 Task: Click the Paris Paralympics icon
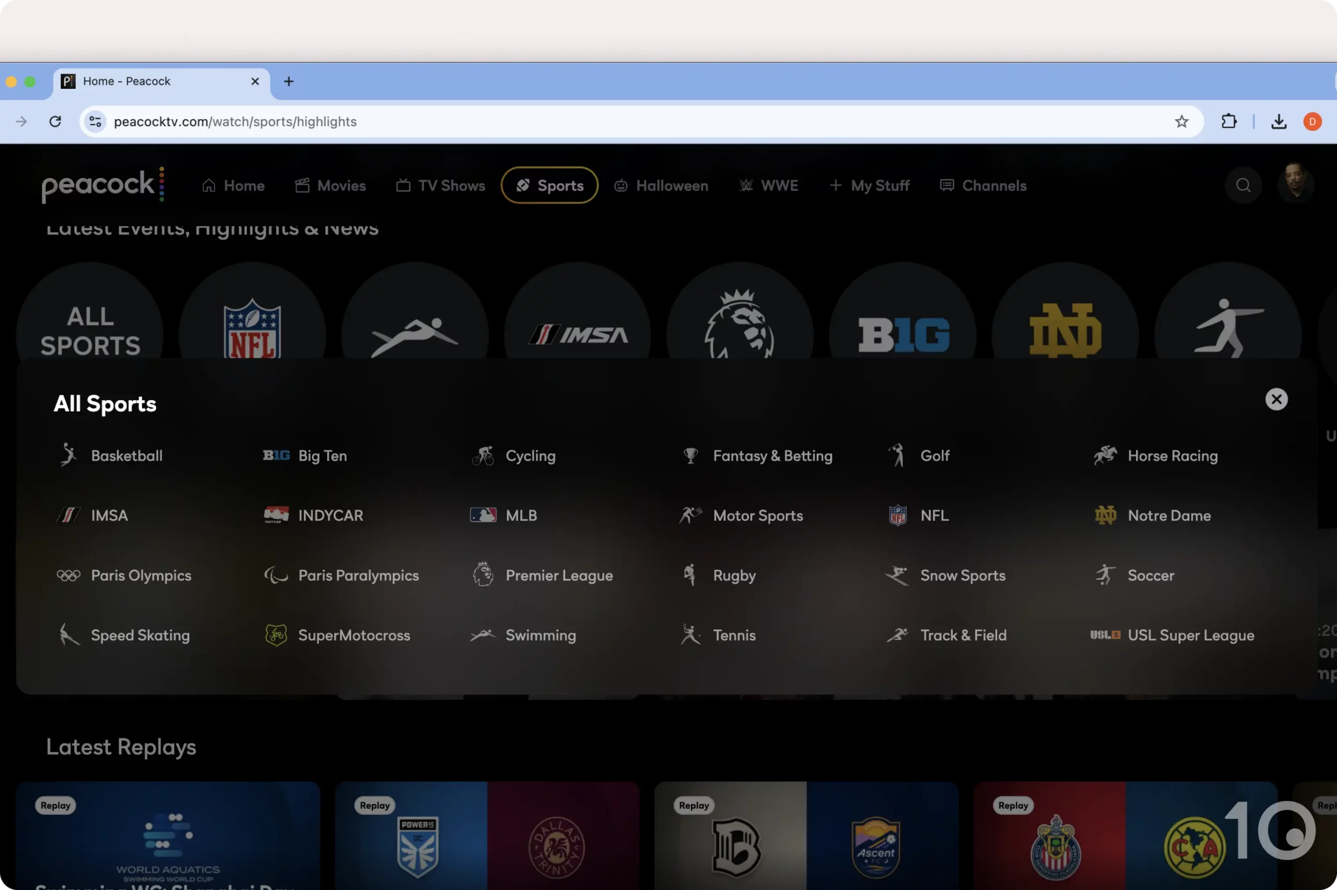276,576
